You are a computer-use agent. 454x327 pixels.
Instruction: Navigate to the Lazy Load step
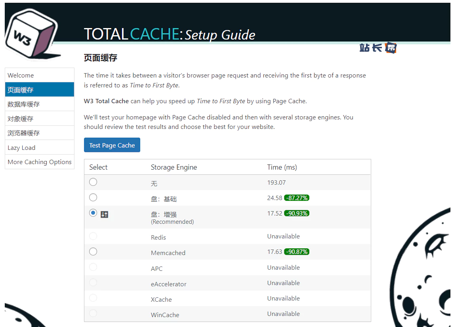click(40, 147)
